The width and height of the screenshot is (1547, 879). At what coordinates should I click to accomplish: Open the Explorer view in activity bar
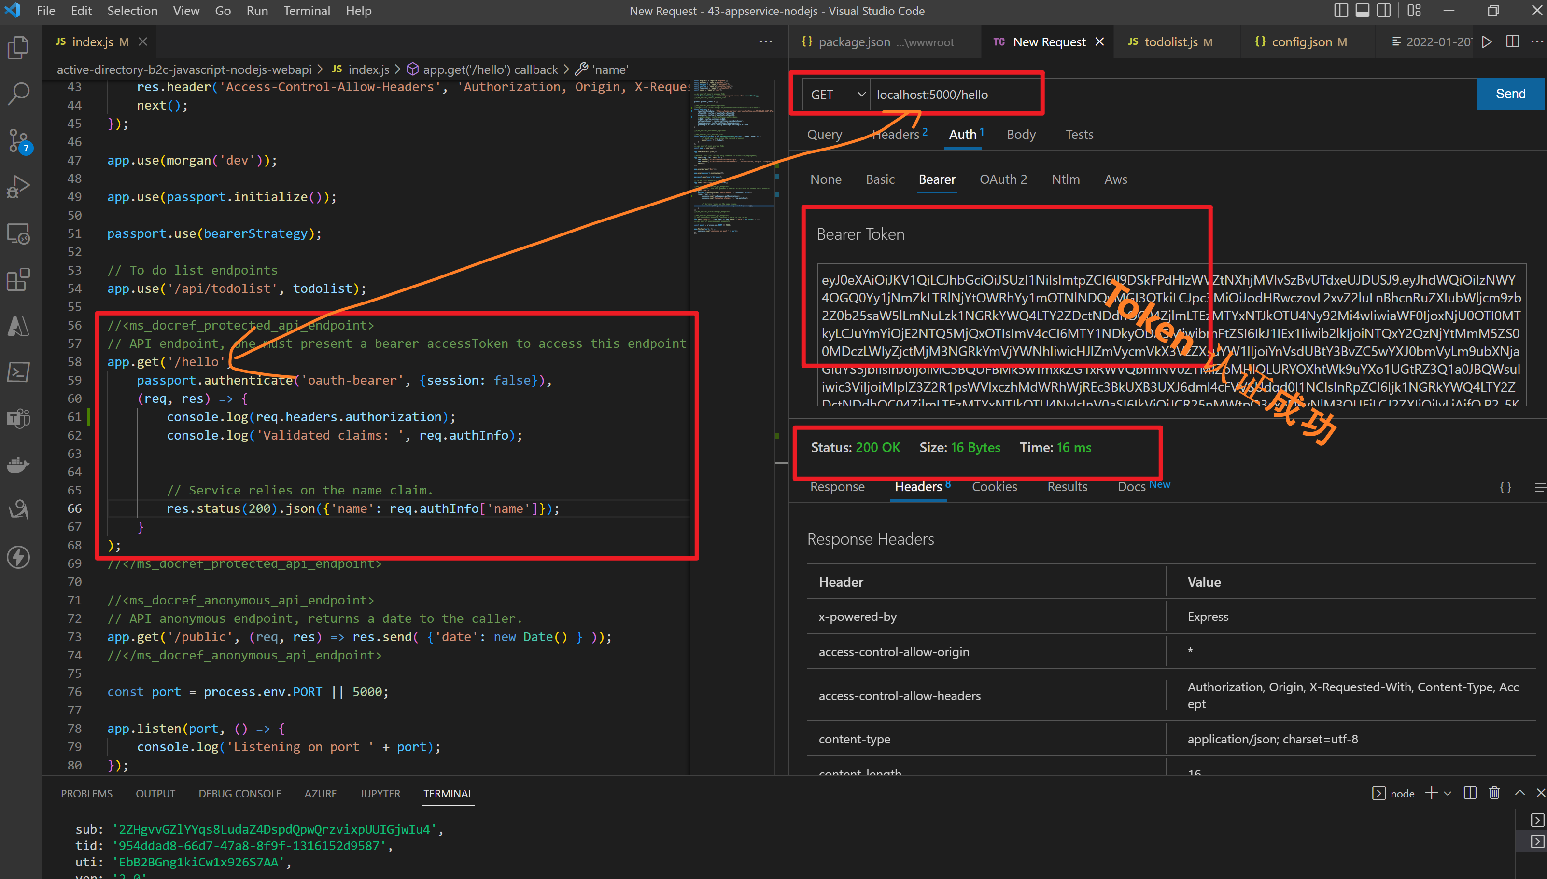18,48
